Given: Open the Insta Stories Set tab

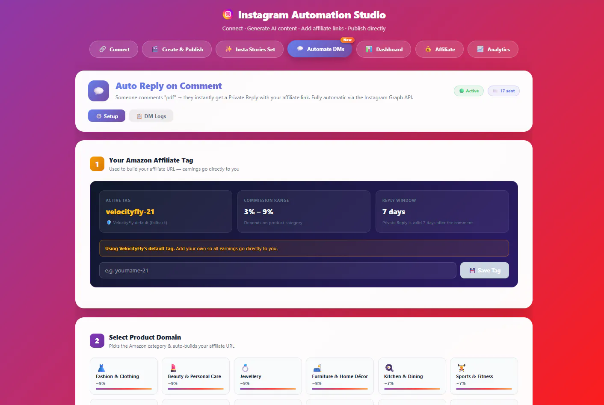Looking at the screenshot, I should tap(249, 49).
